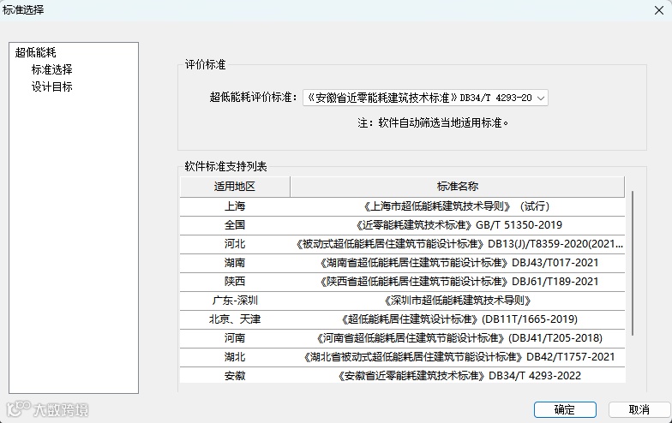Select the 超低能耗 tree root node
This screenshot has width=672, height=423.
36,53
